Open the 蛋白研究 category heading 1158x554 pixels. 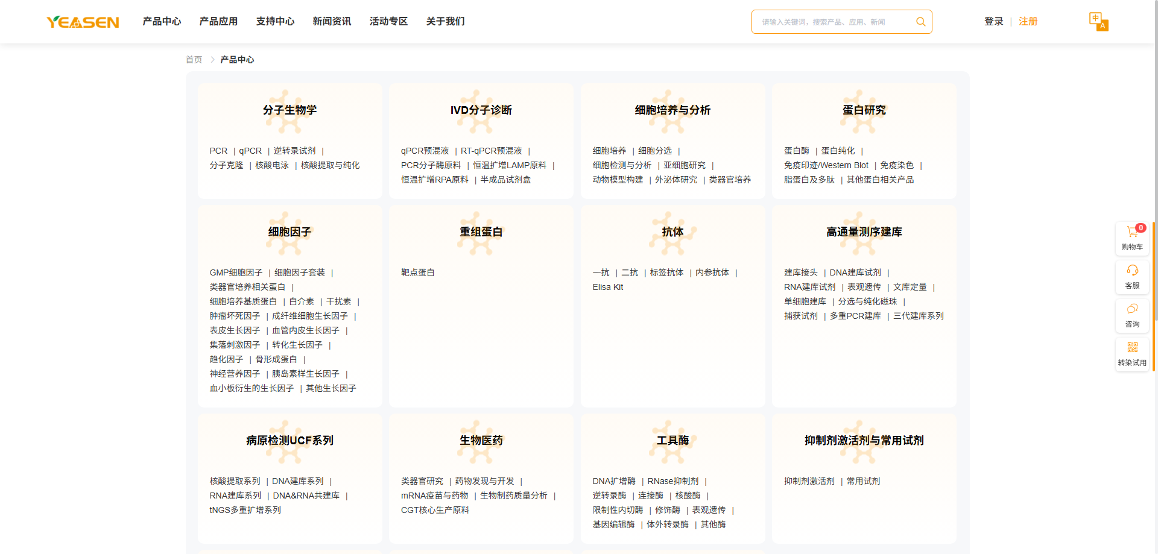(x=864, y=110)
